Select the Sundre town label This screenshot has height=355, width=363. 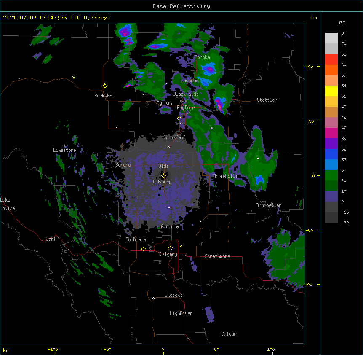coord(123,165)
